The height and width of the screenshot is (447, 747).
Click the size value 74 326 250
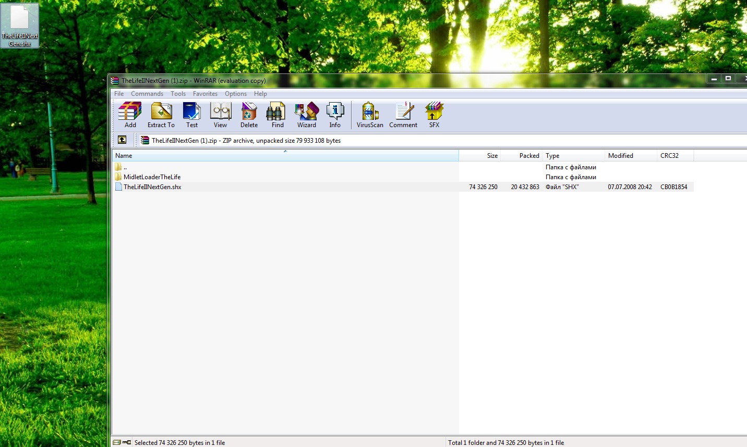(483, 187)
